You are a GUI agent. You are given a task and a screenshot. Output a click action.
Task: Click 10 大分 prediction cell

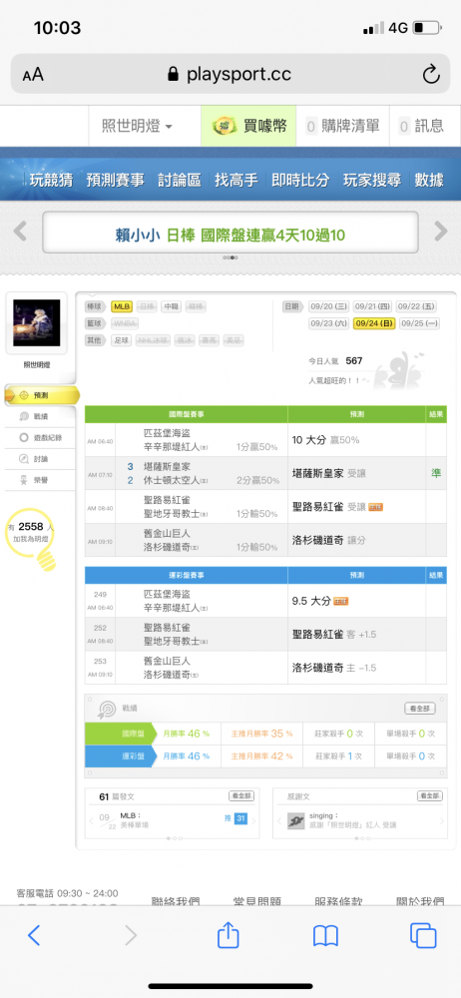tap(357, 440)
